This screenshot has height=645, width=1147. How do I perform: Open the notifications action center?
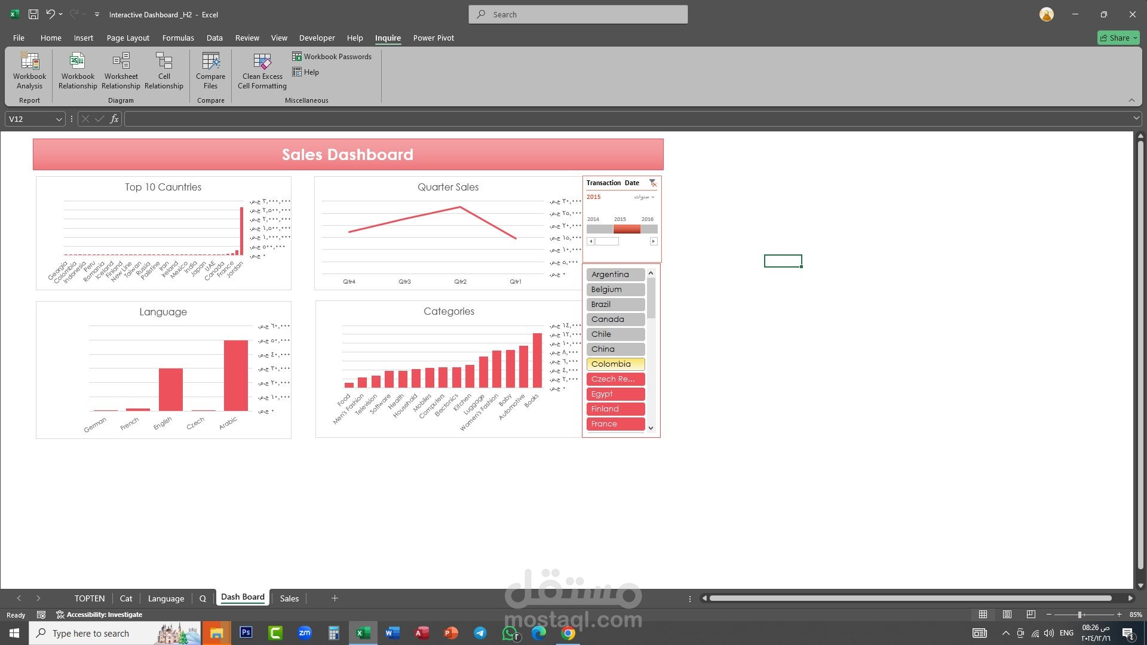click(1128, 633)
